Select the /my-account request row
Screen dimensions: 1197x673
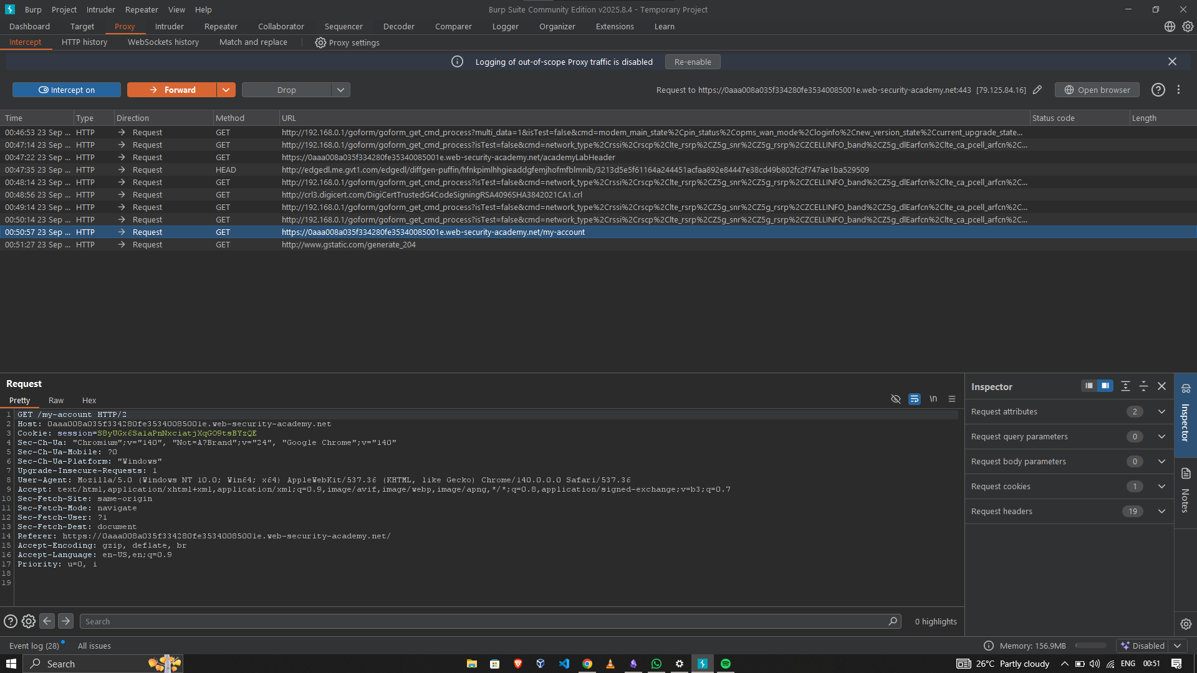click(x=598, y=232)
